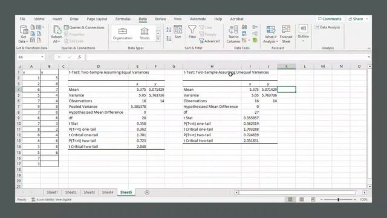Image resolution: width=387 pixels, height=218 pixels.
Task: Sort descending Z to A
Action: coord(169,38)
